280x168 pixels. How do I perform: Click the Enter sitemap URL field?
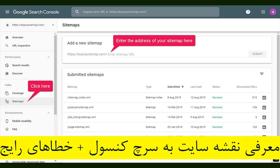pos(176,54)
